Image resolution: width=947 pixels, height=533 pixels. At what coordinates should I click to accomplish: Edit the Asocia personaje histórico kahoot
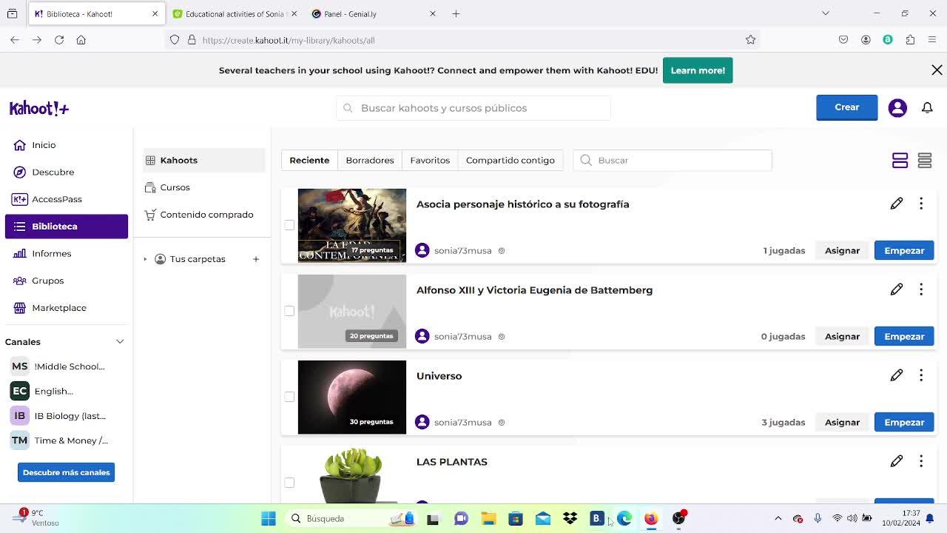pos(897,203)
